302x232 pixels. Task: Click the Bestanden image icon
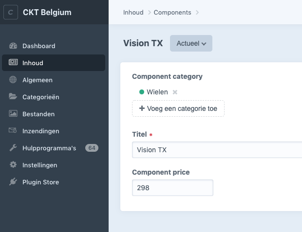pos(13,114)
